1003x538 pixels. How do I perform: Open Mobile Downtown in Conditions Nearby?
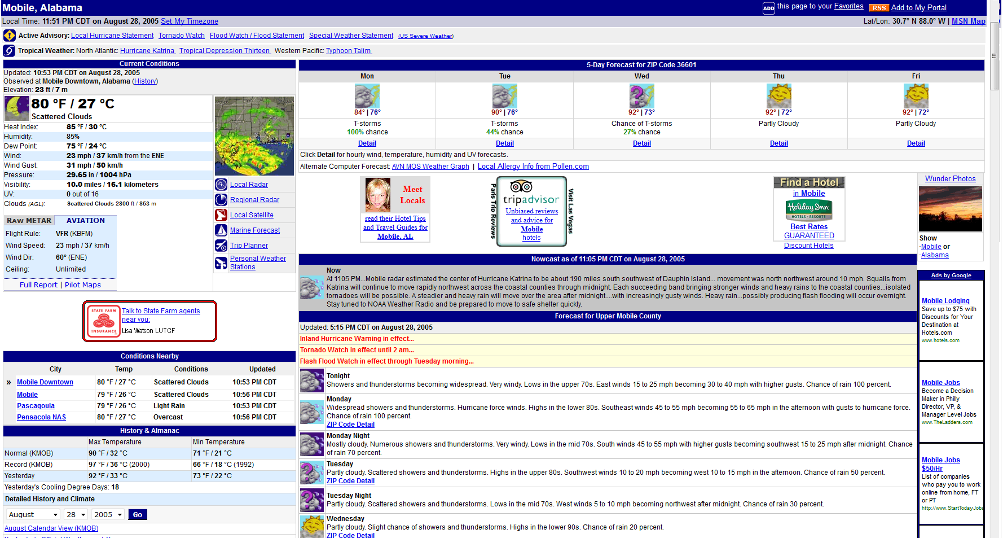45,382
